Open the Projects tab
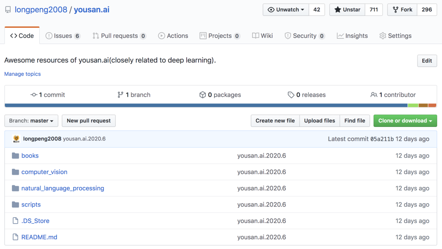The image size is (442, 249). pyautogui.click(x=220, y=36)
